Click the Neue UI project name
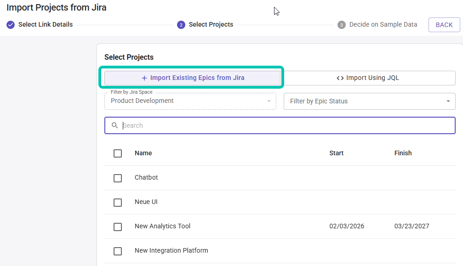 coord(146,202)
